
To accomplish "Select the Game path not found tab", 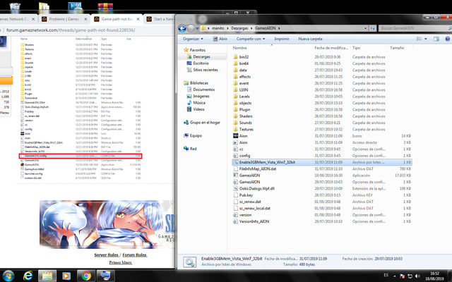I will pyautogui.click(x=117, y=19).
